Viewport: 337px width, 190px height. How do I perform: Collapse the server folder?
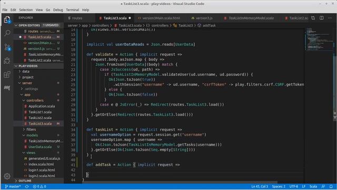(x=27, y=83)
